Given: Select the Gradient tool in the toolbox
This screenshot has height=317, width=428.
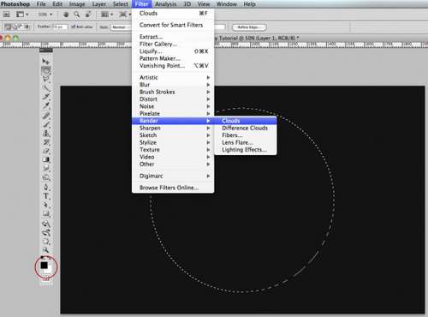Looking at the screenshot, I should point(46,159).
